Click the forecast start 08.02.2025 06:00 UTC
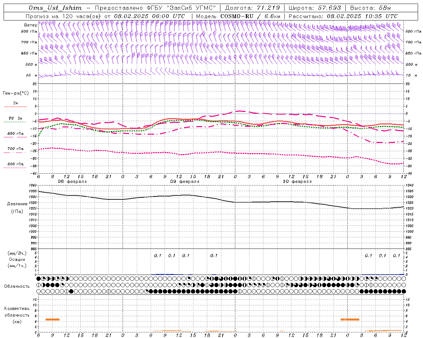The width and height of the screenshot is (423, 338). coord(149,16)
